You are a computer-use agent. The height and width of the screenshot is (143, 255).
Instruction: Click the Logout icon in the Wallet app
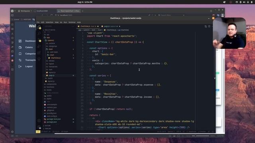coord(20,66)
